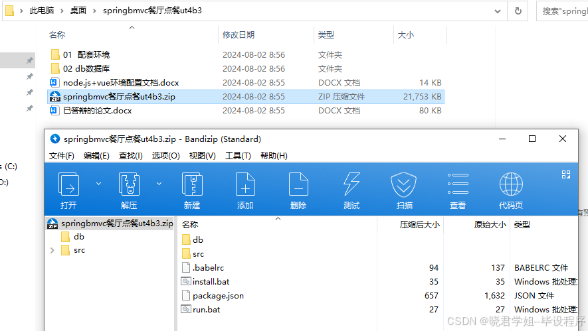Viewport: 588px width, 331px height.
Task: Click the run.bat batch file icon
Action: click(x=186, y=309)
